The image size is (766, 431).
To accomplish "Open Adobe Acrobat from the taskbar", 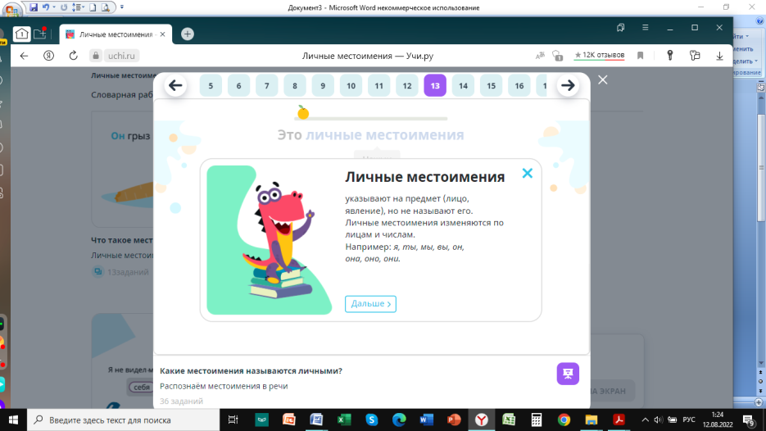I will pyautogui.click(x=619, y=420).
